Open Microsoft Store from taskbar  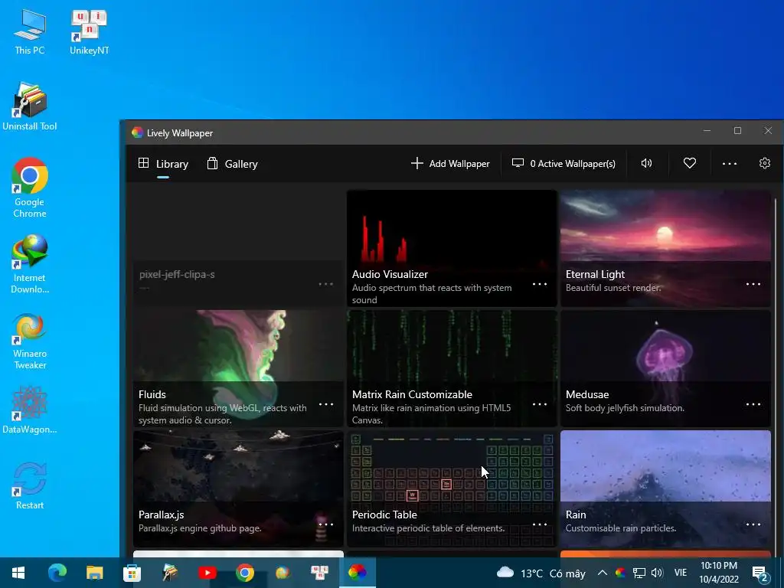tap(132, 573)
